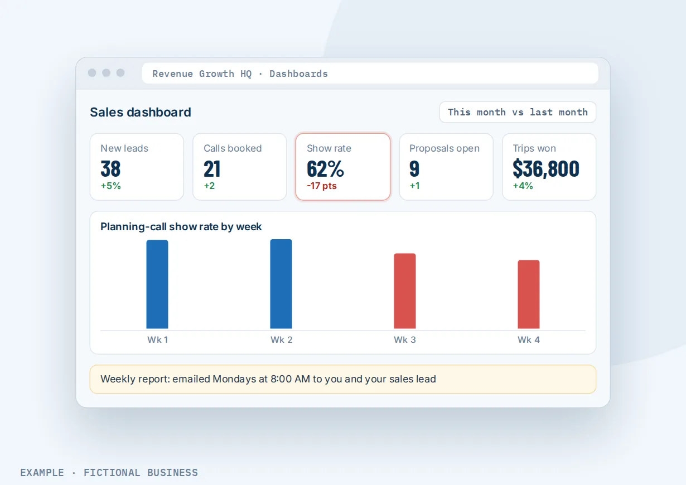Click the Wk 2 axis label
Viewport: 686px width, 485px height.
point(281,339)
